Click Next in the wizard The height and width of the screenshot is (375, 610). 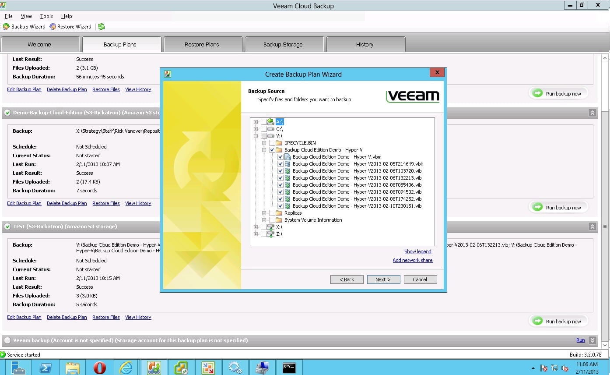[383, 279]
